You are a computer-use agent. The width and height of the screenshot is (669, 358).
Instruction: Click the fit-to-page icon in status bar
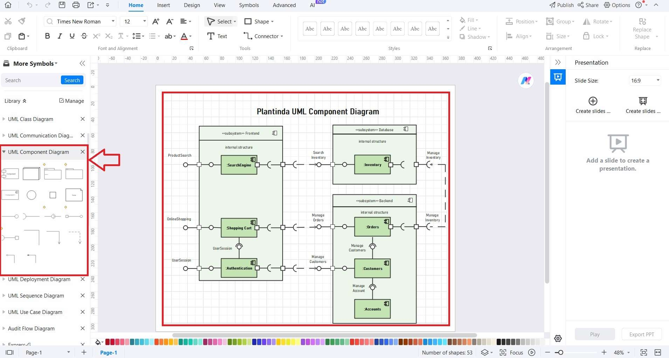tap(643, 352)
